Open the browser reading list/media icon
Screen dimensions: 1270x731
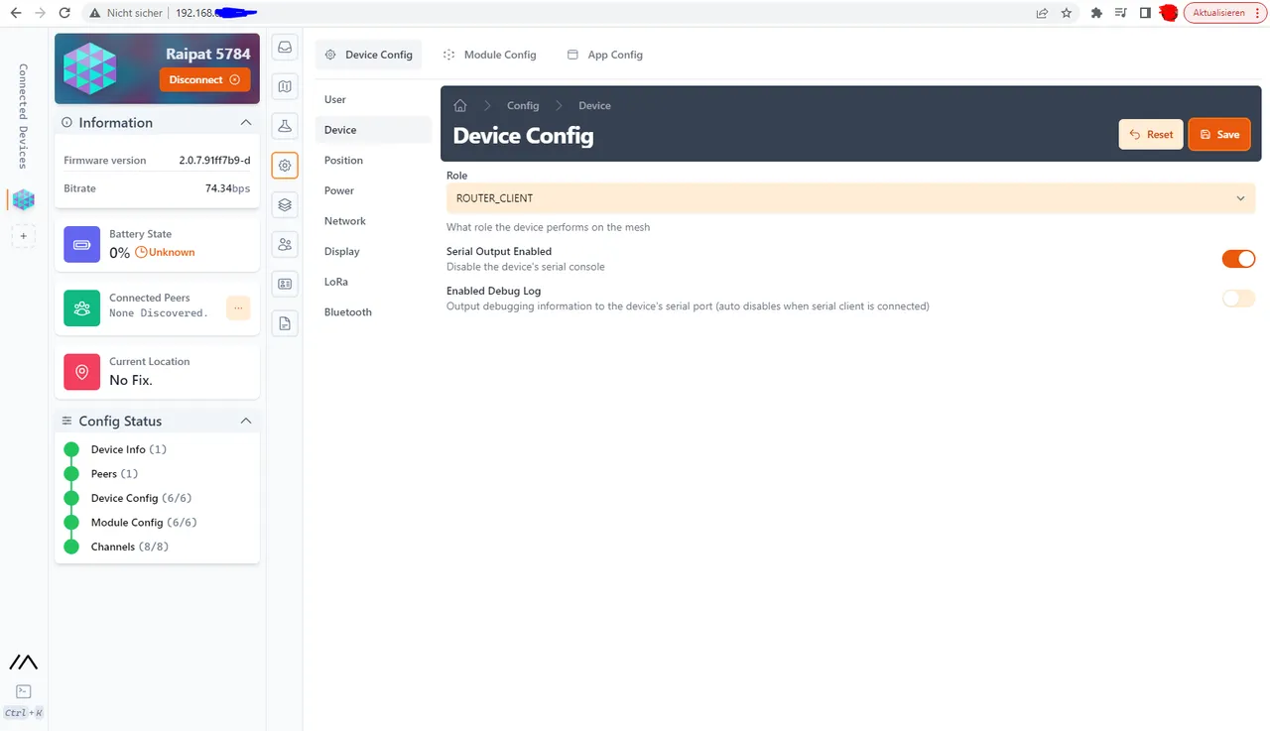[1120, 13]
